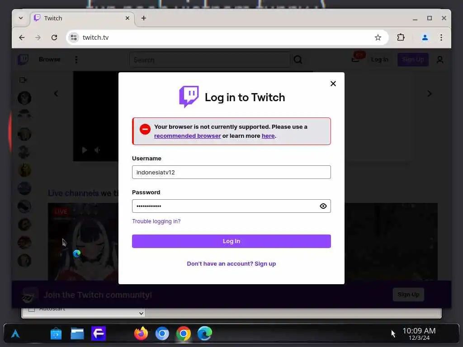
Task: Open the learn more here link
Action: click(x=268, y=136)
